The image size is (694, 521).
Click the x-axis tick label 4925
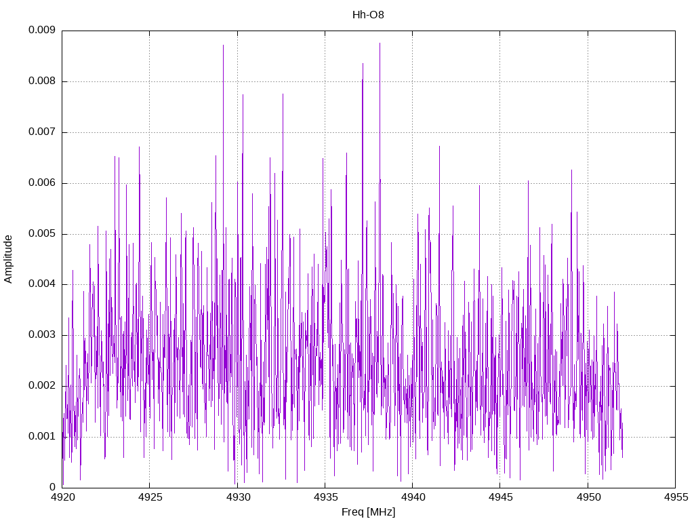tap(150, 497)
